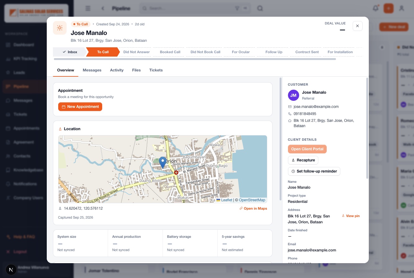The height and width of the screenshot is (278, 414).
Task: Click the Recapture button
Action: pyautogui.click(x=303, y=160)
